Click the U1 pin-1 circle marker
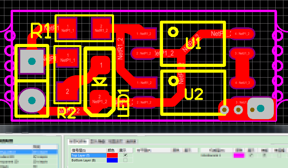 click(173, 32)
